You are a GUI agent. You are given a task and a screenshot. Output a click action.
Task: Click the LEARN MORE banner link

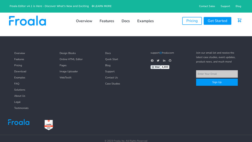(x=101, y=6)
